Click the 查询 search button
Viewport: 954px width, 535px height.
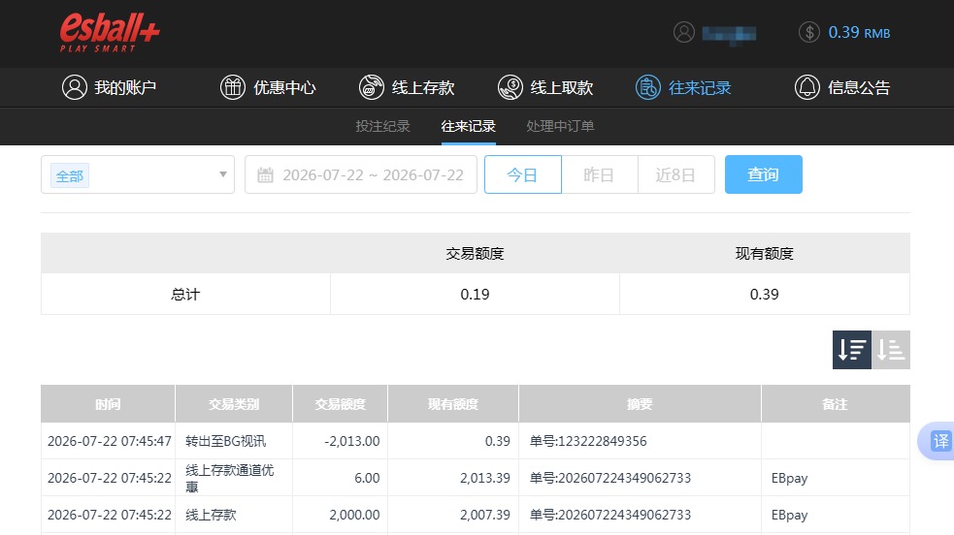(x=764, y=174)
